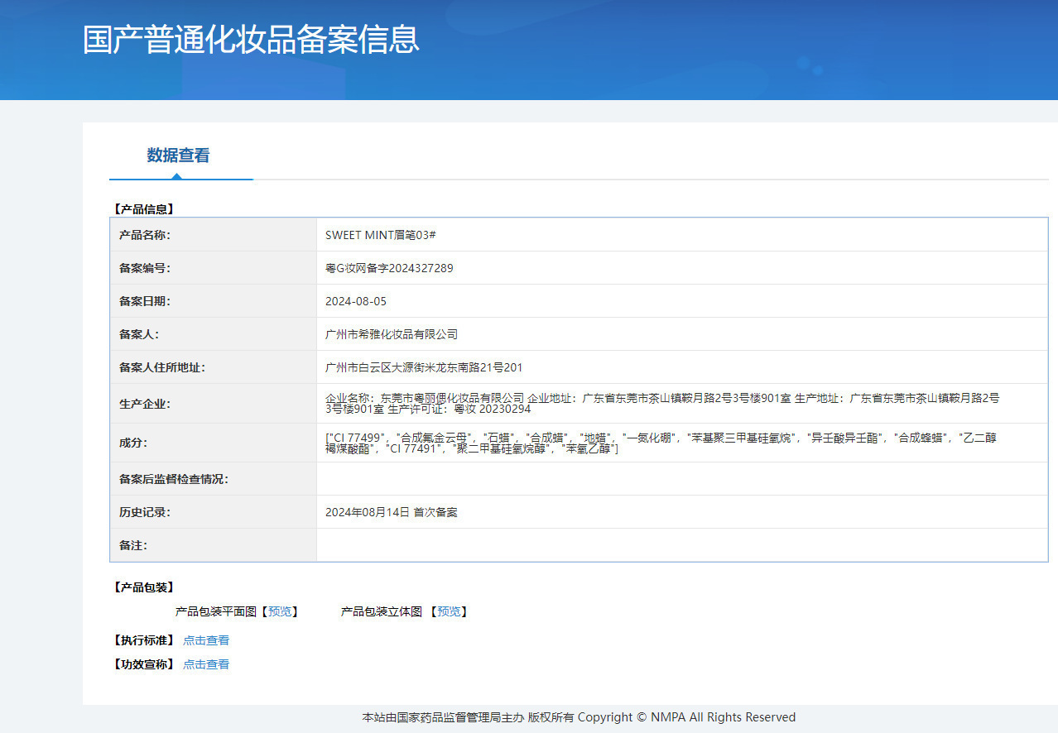Click the 【产品信息】 section heading
1058x733 pixels.
pos(143,209)
